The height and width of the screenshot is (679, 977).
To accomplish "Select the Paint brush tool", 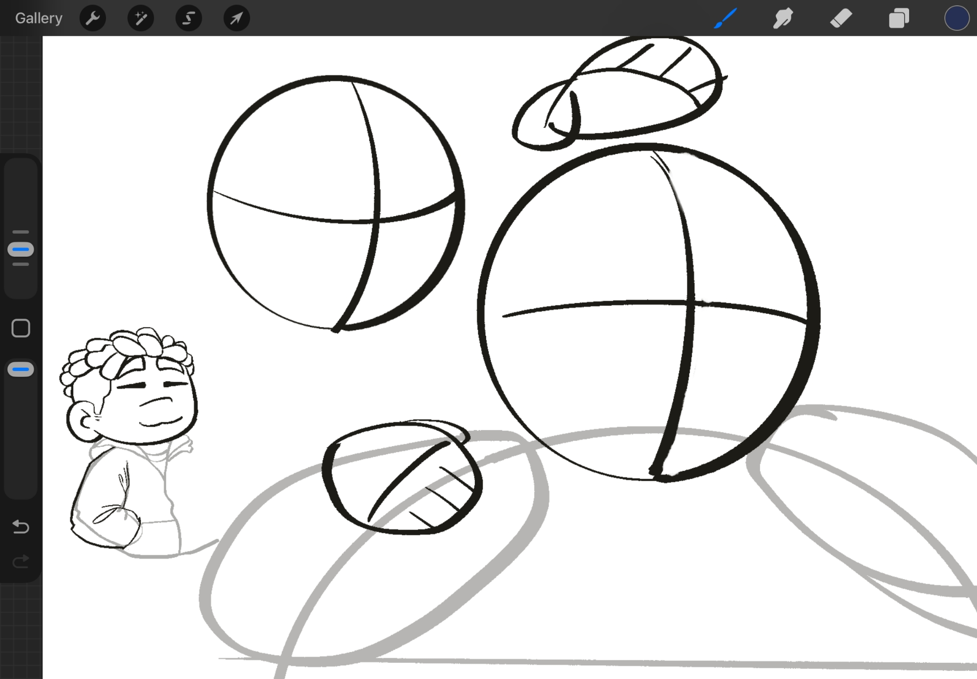I will coord(725,19).
